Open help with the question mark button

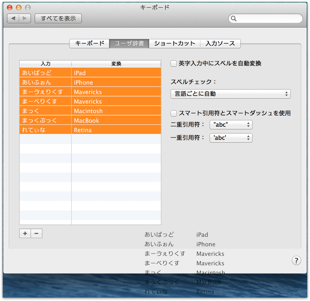tap(296, 260)
